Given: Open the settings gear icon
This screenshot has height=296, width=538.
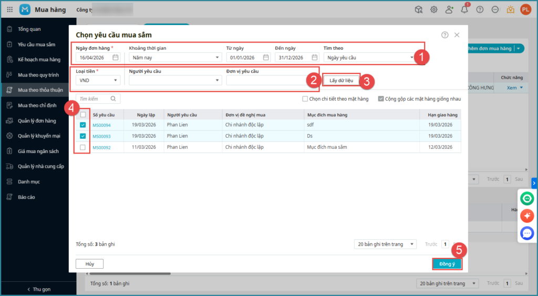Looking at the screenshot, I should (x=434, y=9).
